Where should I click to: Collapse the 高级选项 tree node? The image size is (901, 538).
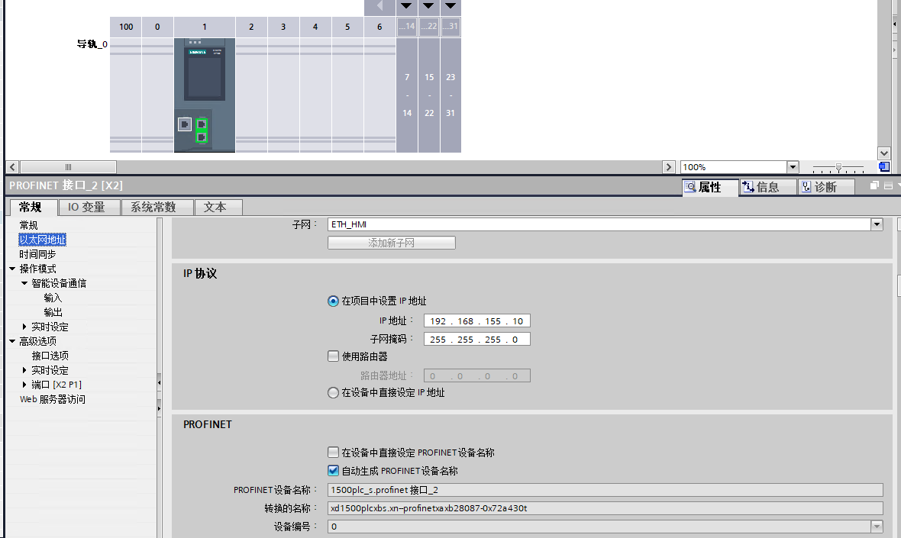click(x=12, y=342)
